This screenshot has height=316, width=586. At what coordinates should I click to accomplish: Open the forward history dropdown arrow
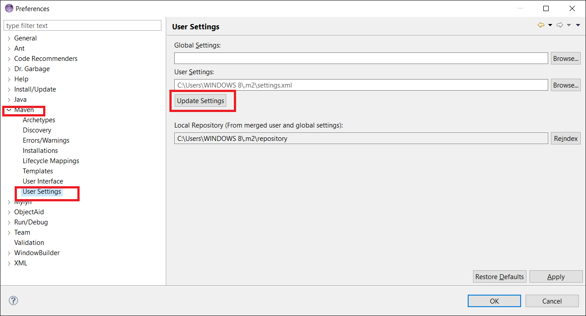tap(569, 25)
